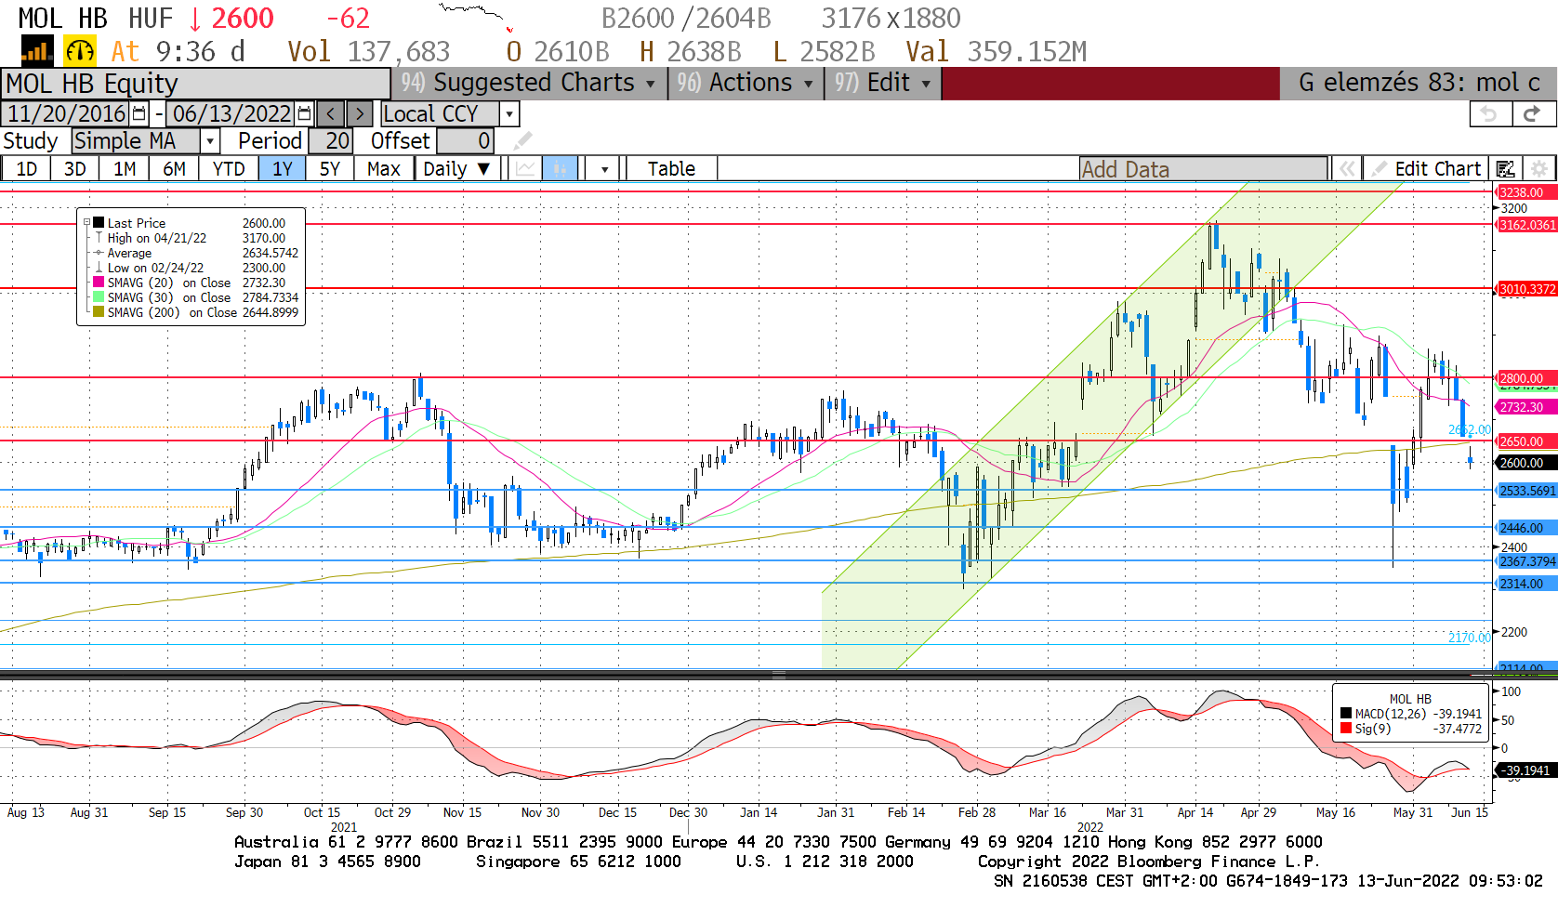Click the 3010.3372 price level label
This screenshot has width=1558, height=921.
tap(1526, 289)
